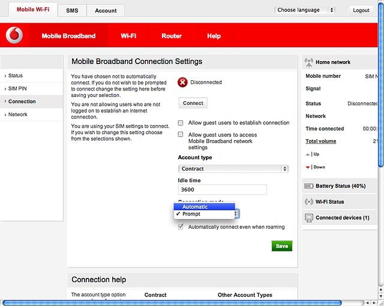Click the Vodafone logo icon
Screen dimensions: 384x306
coord(14,35)
